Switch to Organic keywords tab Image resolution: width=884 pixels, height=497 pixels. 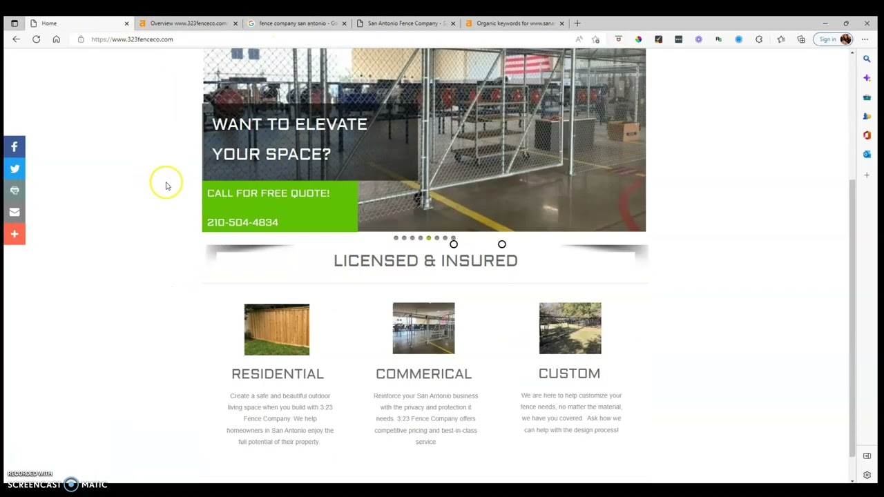(515, 23)
